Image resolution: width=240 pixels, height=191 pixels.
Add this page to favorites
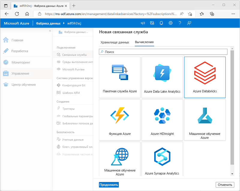click(190, 14)
